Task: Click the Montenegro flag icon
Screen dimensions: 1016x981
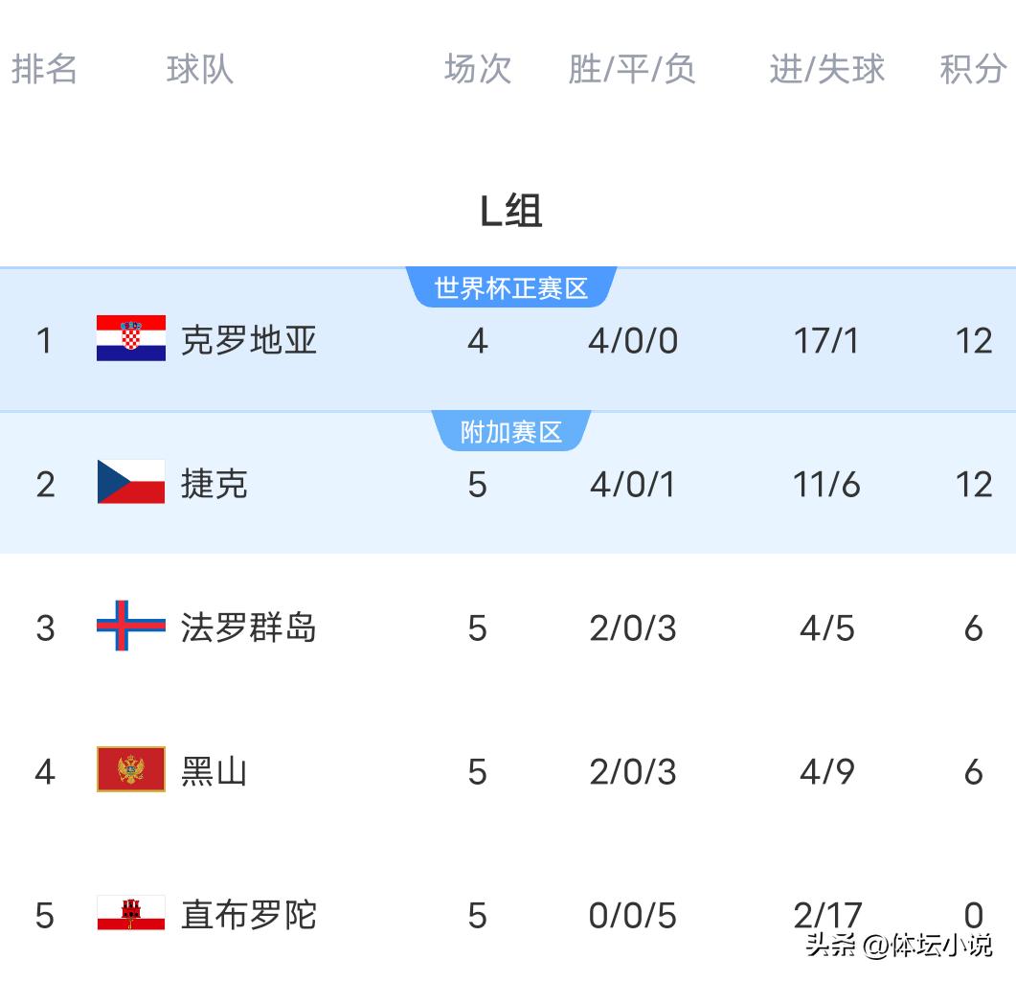Action: pos(131,769)
